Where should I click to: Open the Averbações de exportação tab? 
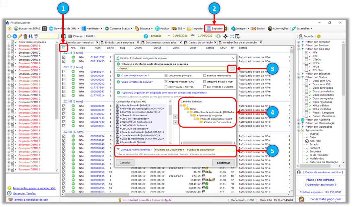click(240, 43)
